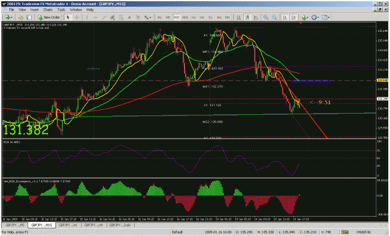This screenshot has width=390, height=236.
Task: Toggle Auto Scroll chart icon
Action: click(285, 17)
